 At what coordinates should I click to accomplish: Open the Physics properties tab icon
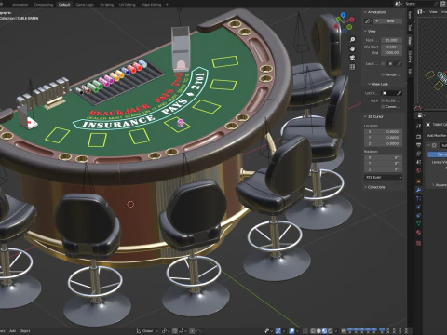(418, 207)
